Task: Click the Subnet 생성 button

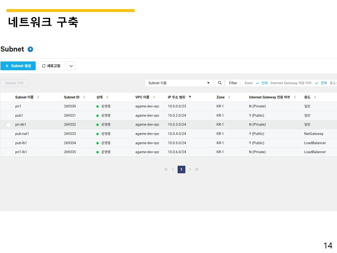Action: [18, 66]
